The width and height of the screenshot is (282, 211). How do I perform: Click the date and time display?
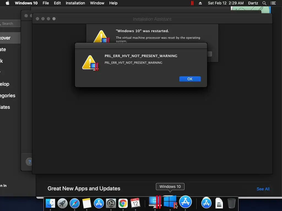pos(226,3)
